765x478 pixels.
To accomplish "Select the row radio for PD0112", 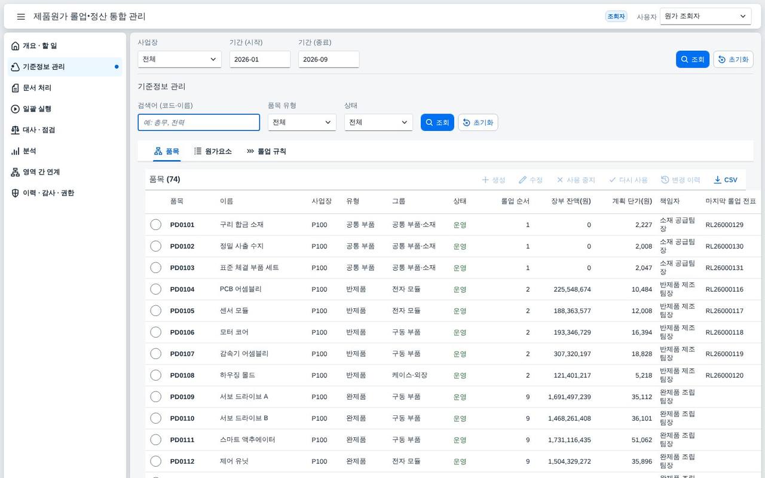I will tap(156, 461).
